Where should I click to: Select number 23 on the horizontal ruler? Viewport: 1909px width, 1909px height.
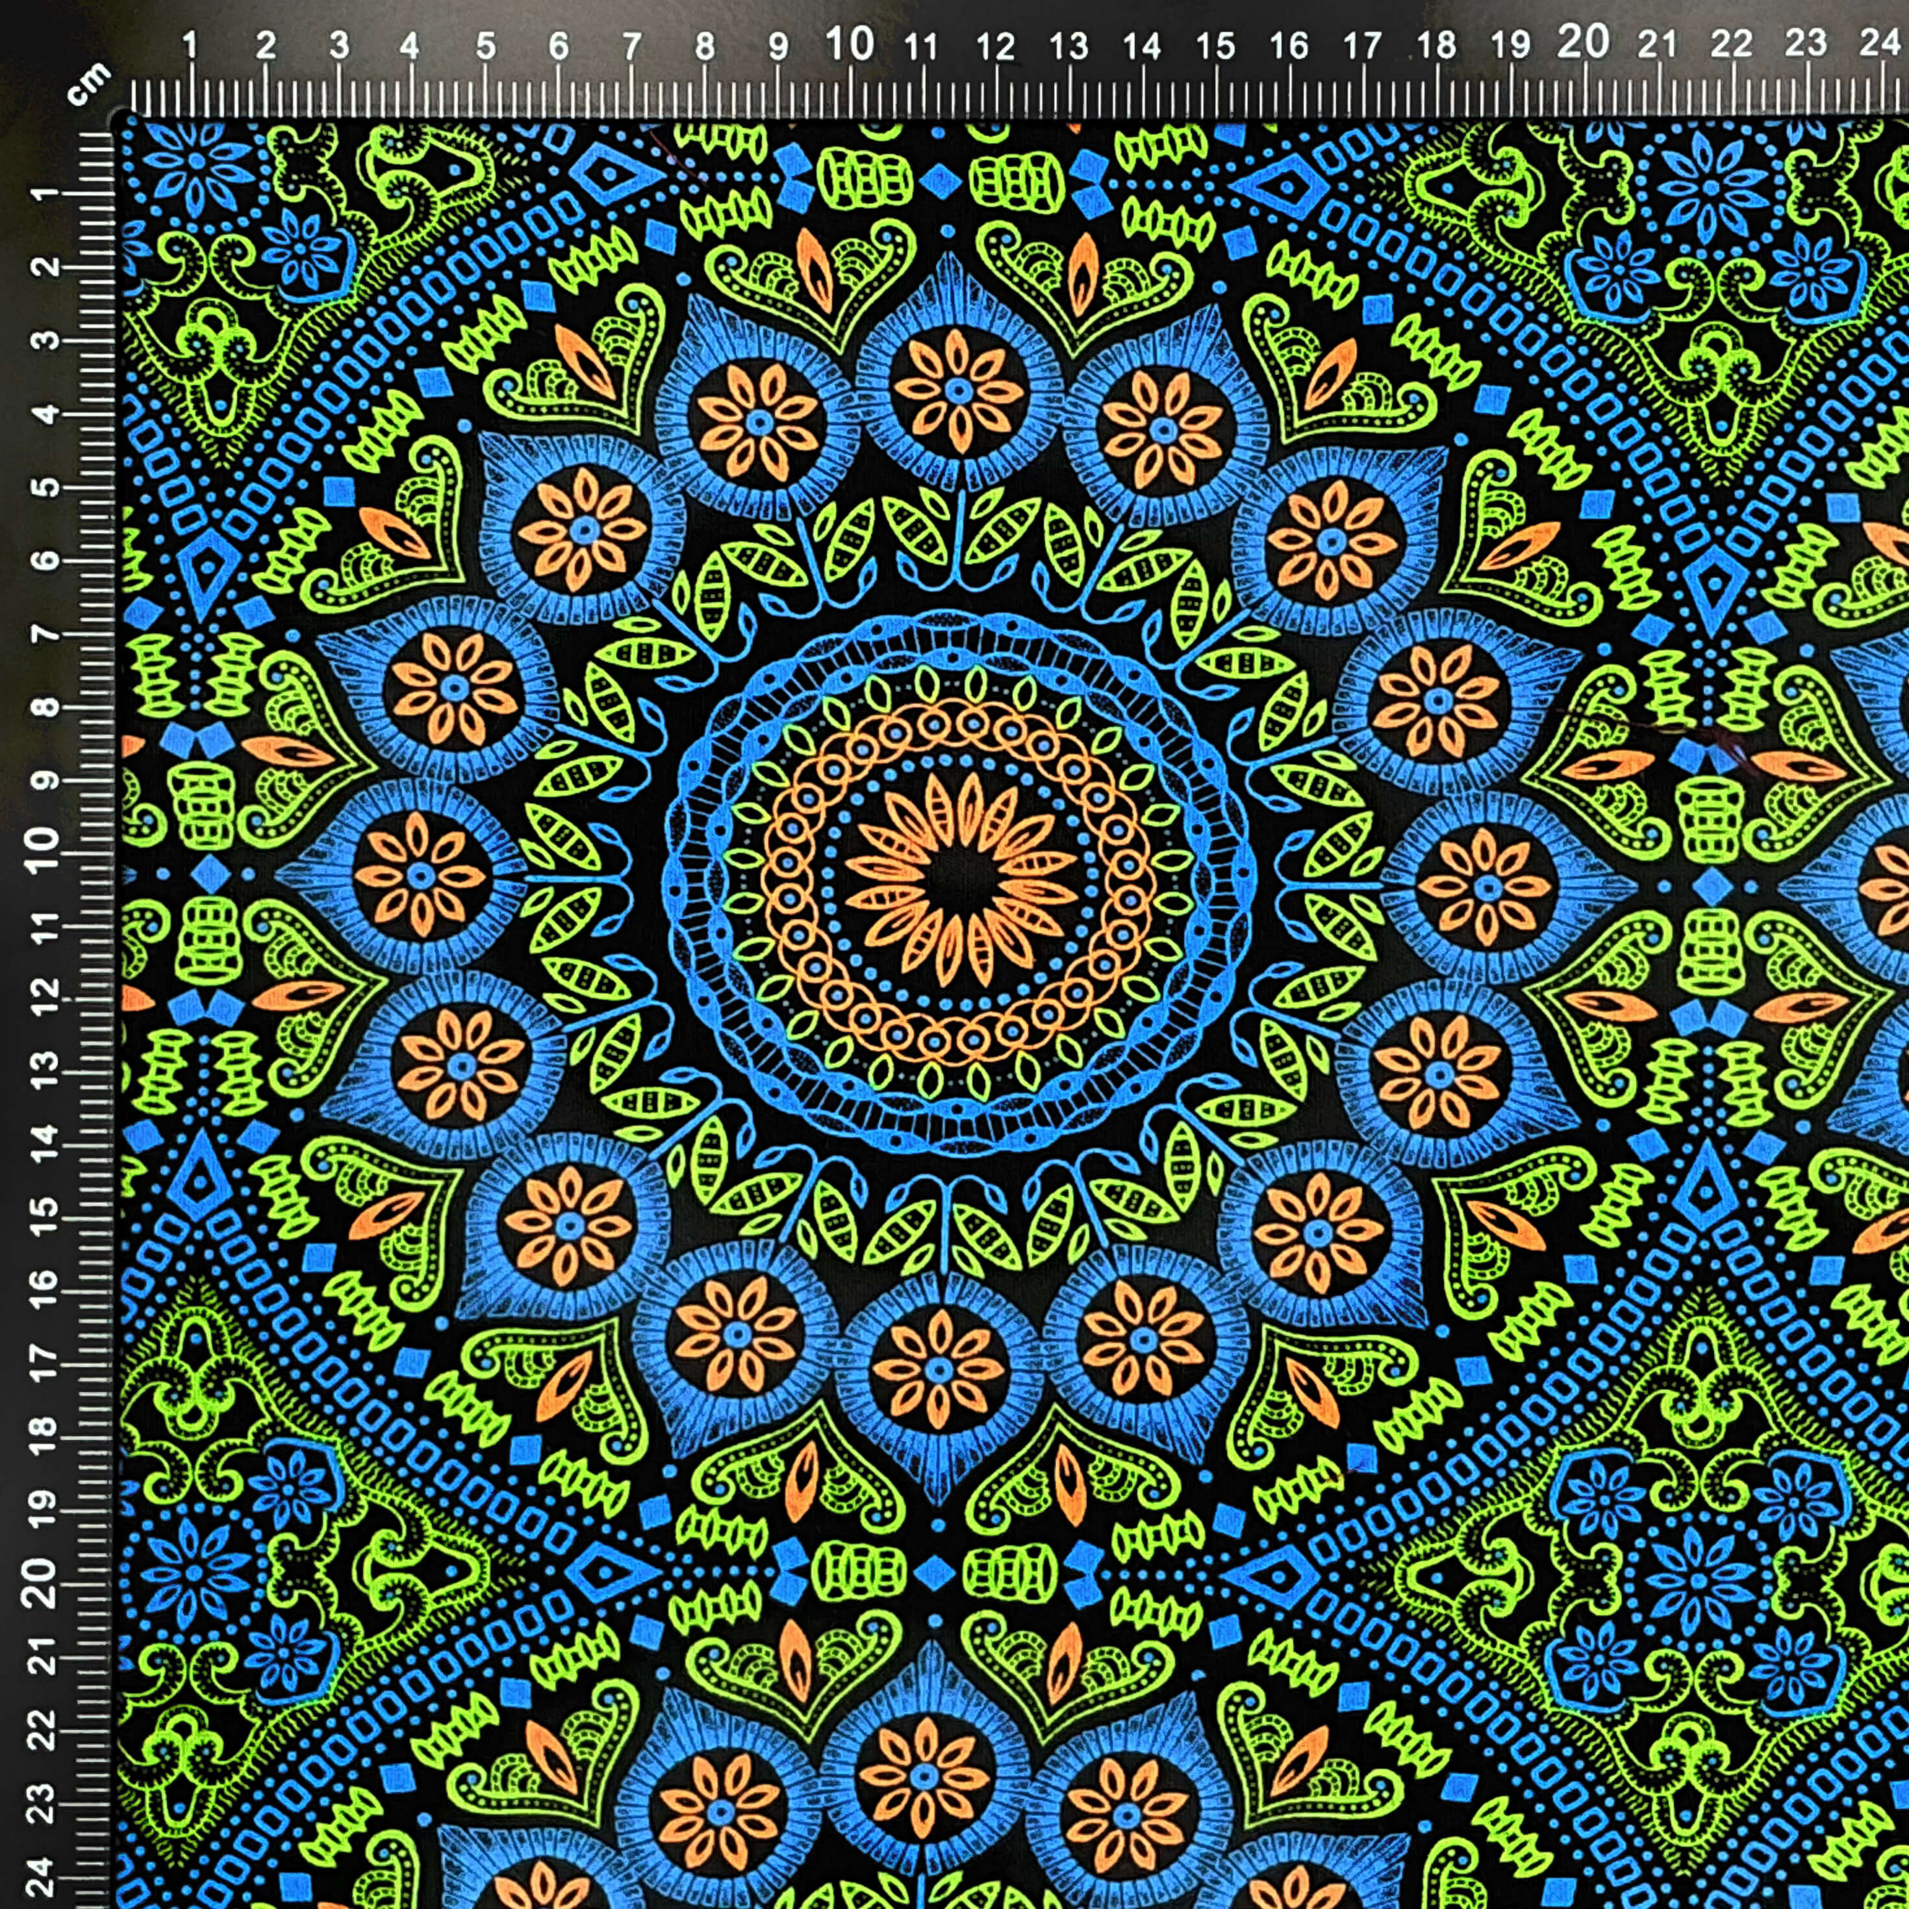[1805, 44]
